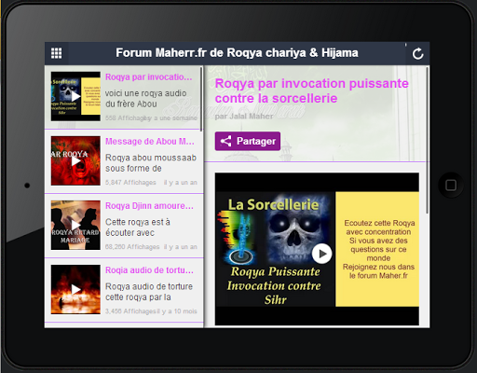Click the Partager share button
The height and width of the screenshot is (373, 477).
pos(248,141)
